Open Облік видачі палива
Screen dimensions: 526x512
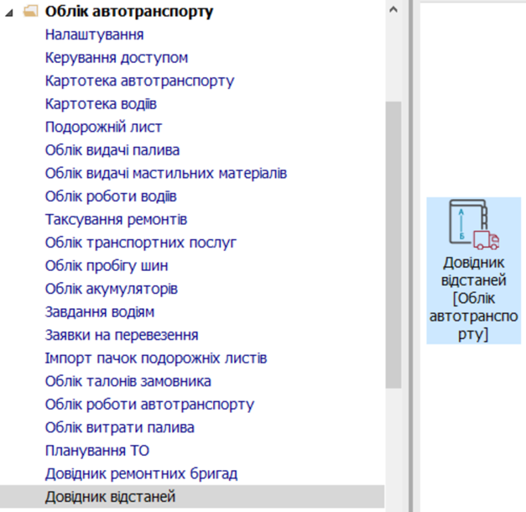112,150
